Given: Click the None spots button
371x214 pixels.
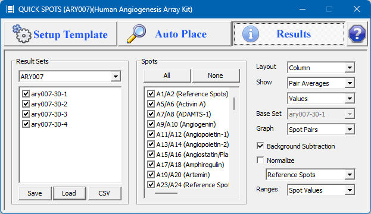Looking at the screenshot, I should pos(216,75).
